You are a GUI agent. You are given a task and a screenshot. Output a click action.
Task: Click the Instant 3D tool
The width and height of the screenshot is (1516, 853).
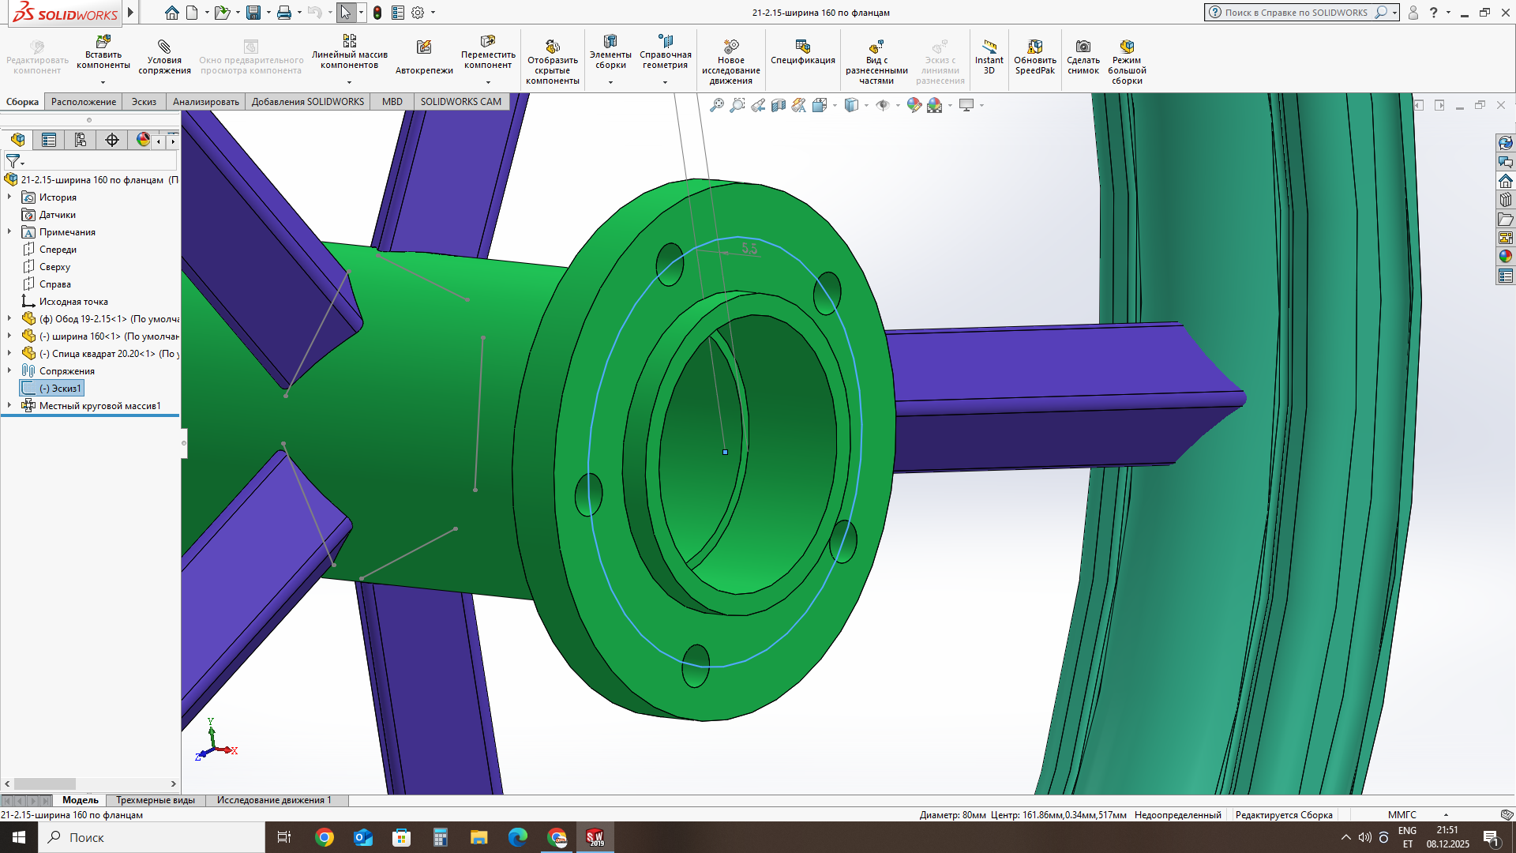pos(989,47)
